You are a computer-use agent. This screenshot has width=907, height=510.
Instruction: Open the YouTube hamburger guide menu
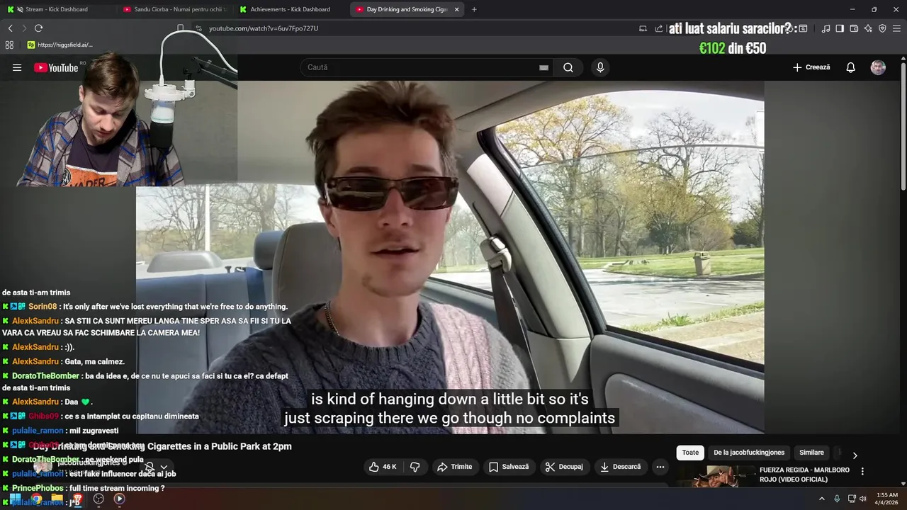coord(17,67)
